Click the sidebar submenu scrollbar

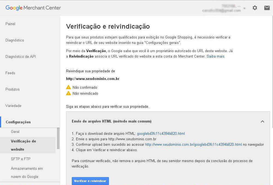click(x=58, y=138)
